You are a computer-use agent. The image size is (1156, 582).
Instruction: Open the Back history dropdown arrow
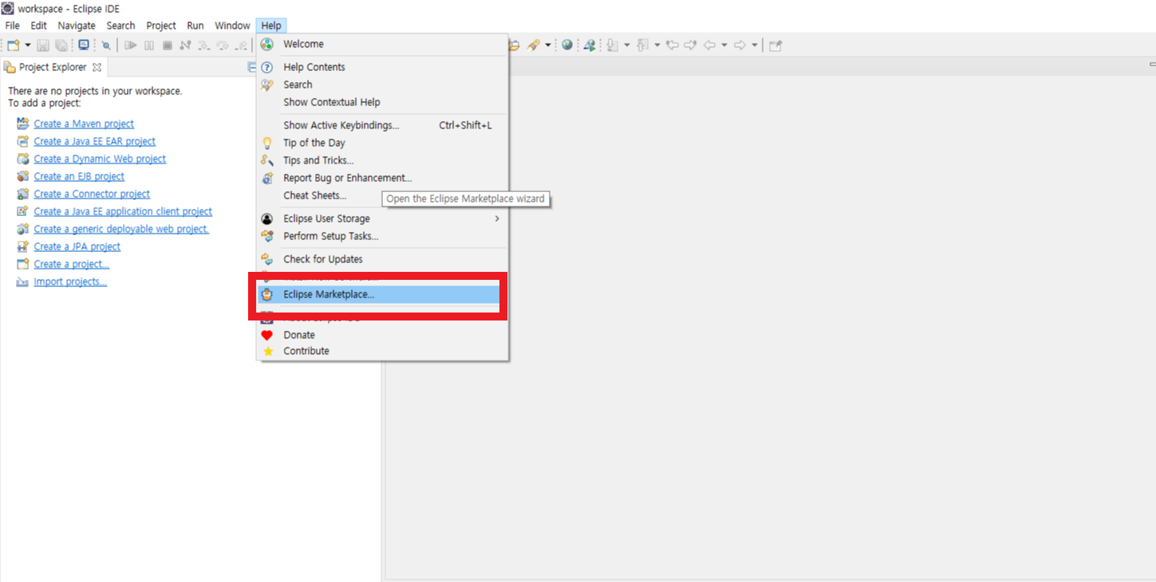(724, 45)
